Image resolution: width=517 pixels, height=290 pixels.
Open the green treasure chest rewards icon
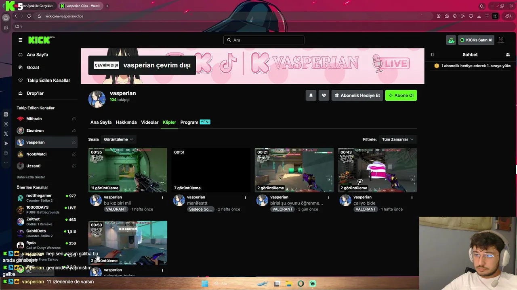click(x=451, y=40)
